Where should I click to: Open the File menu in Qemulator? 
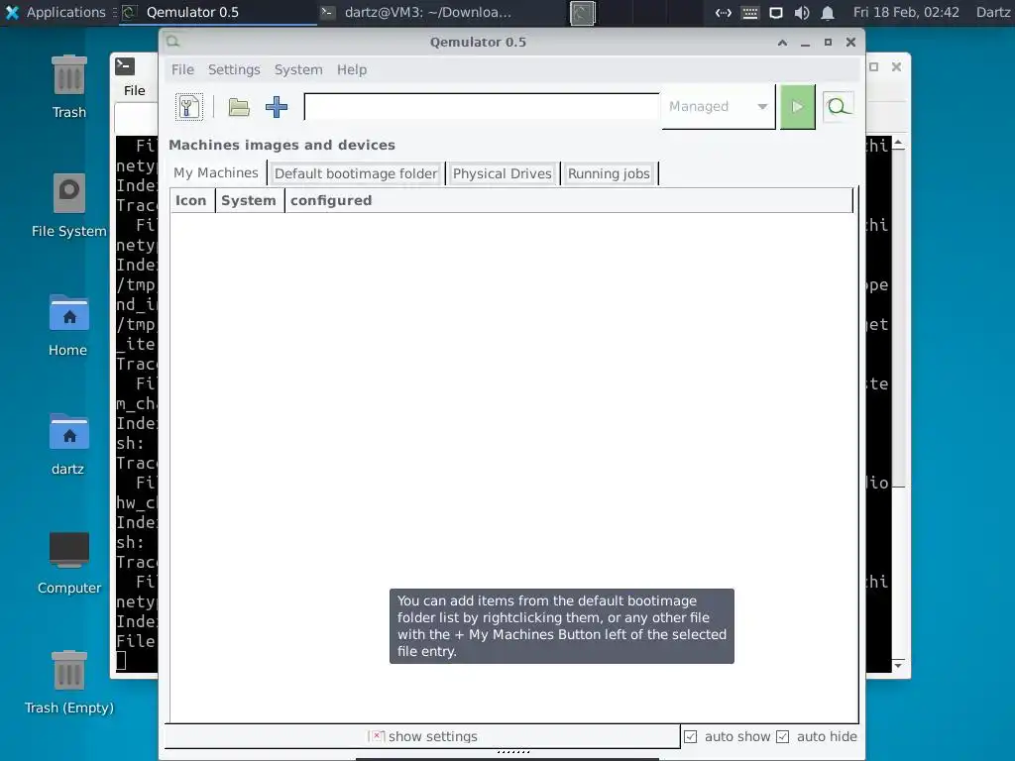pos(182,70)
